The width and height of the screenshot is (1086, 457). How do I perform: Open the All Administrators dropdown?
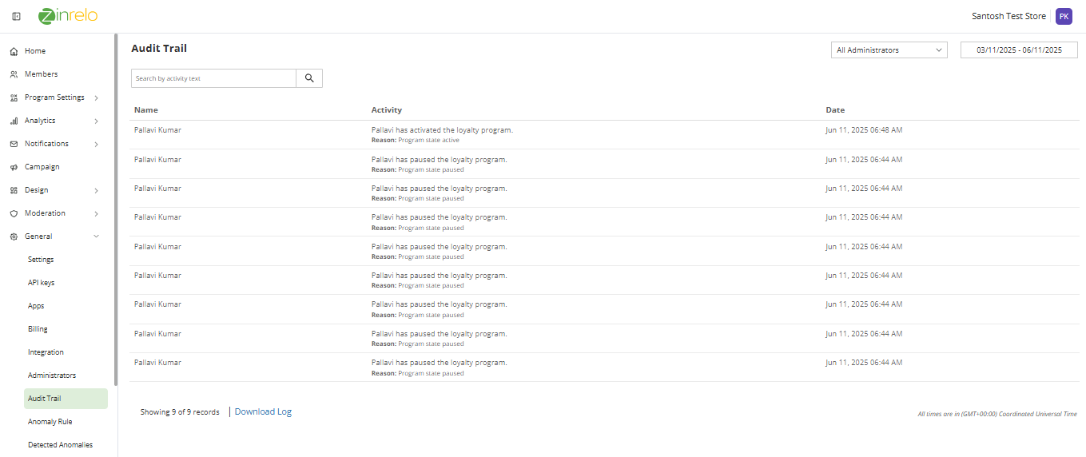coord(889,50)
